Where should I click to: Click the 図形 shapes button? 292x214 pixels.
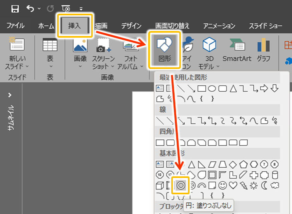click(x=165, y=50)
